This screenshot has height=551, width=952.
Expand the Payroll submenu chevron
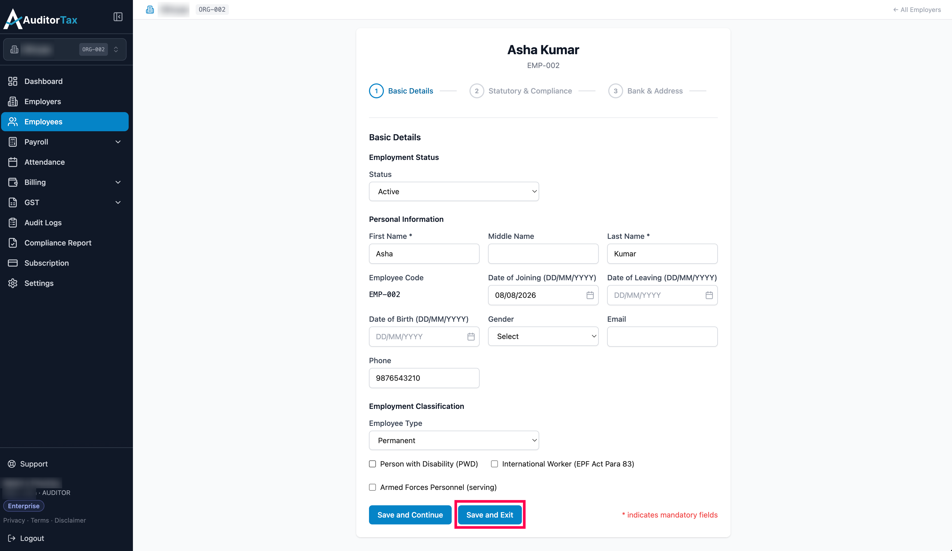[x=118, y=142]
